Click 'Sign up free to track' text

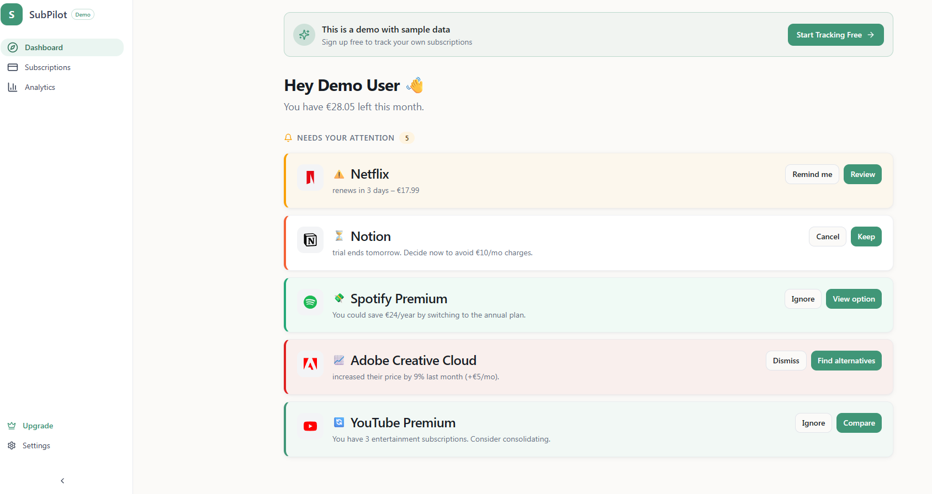(x=397, y=42)
